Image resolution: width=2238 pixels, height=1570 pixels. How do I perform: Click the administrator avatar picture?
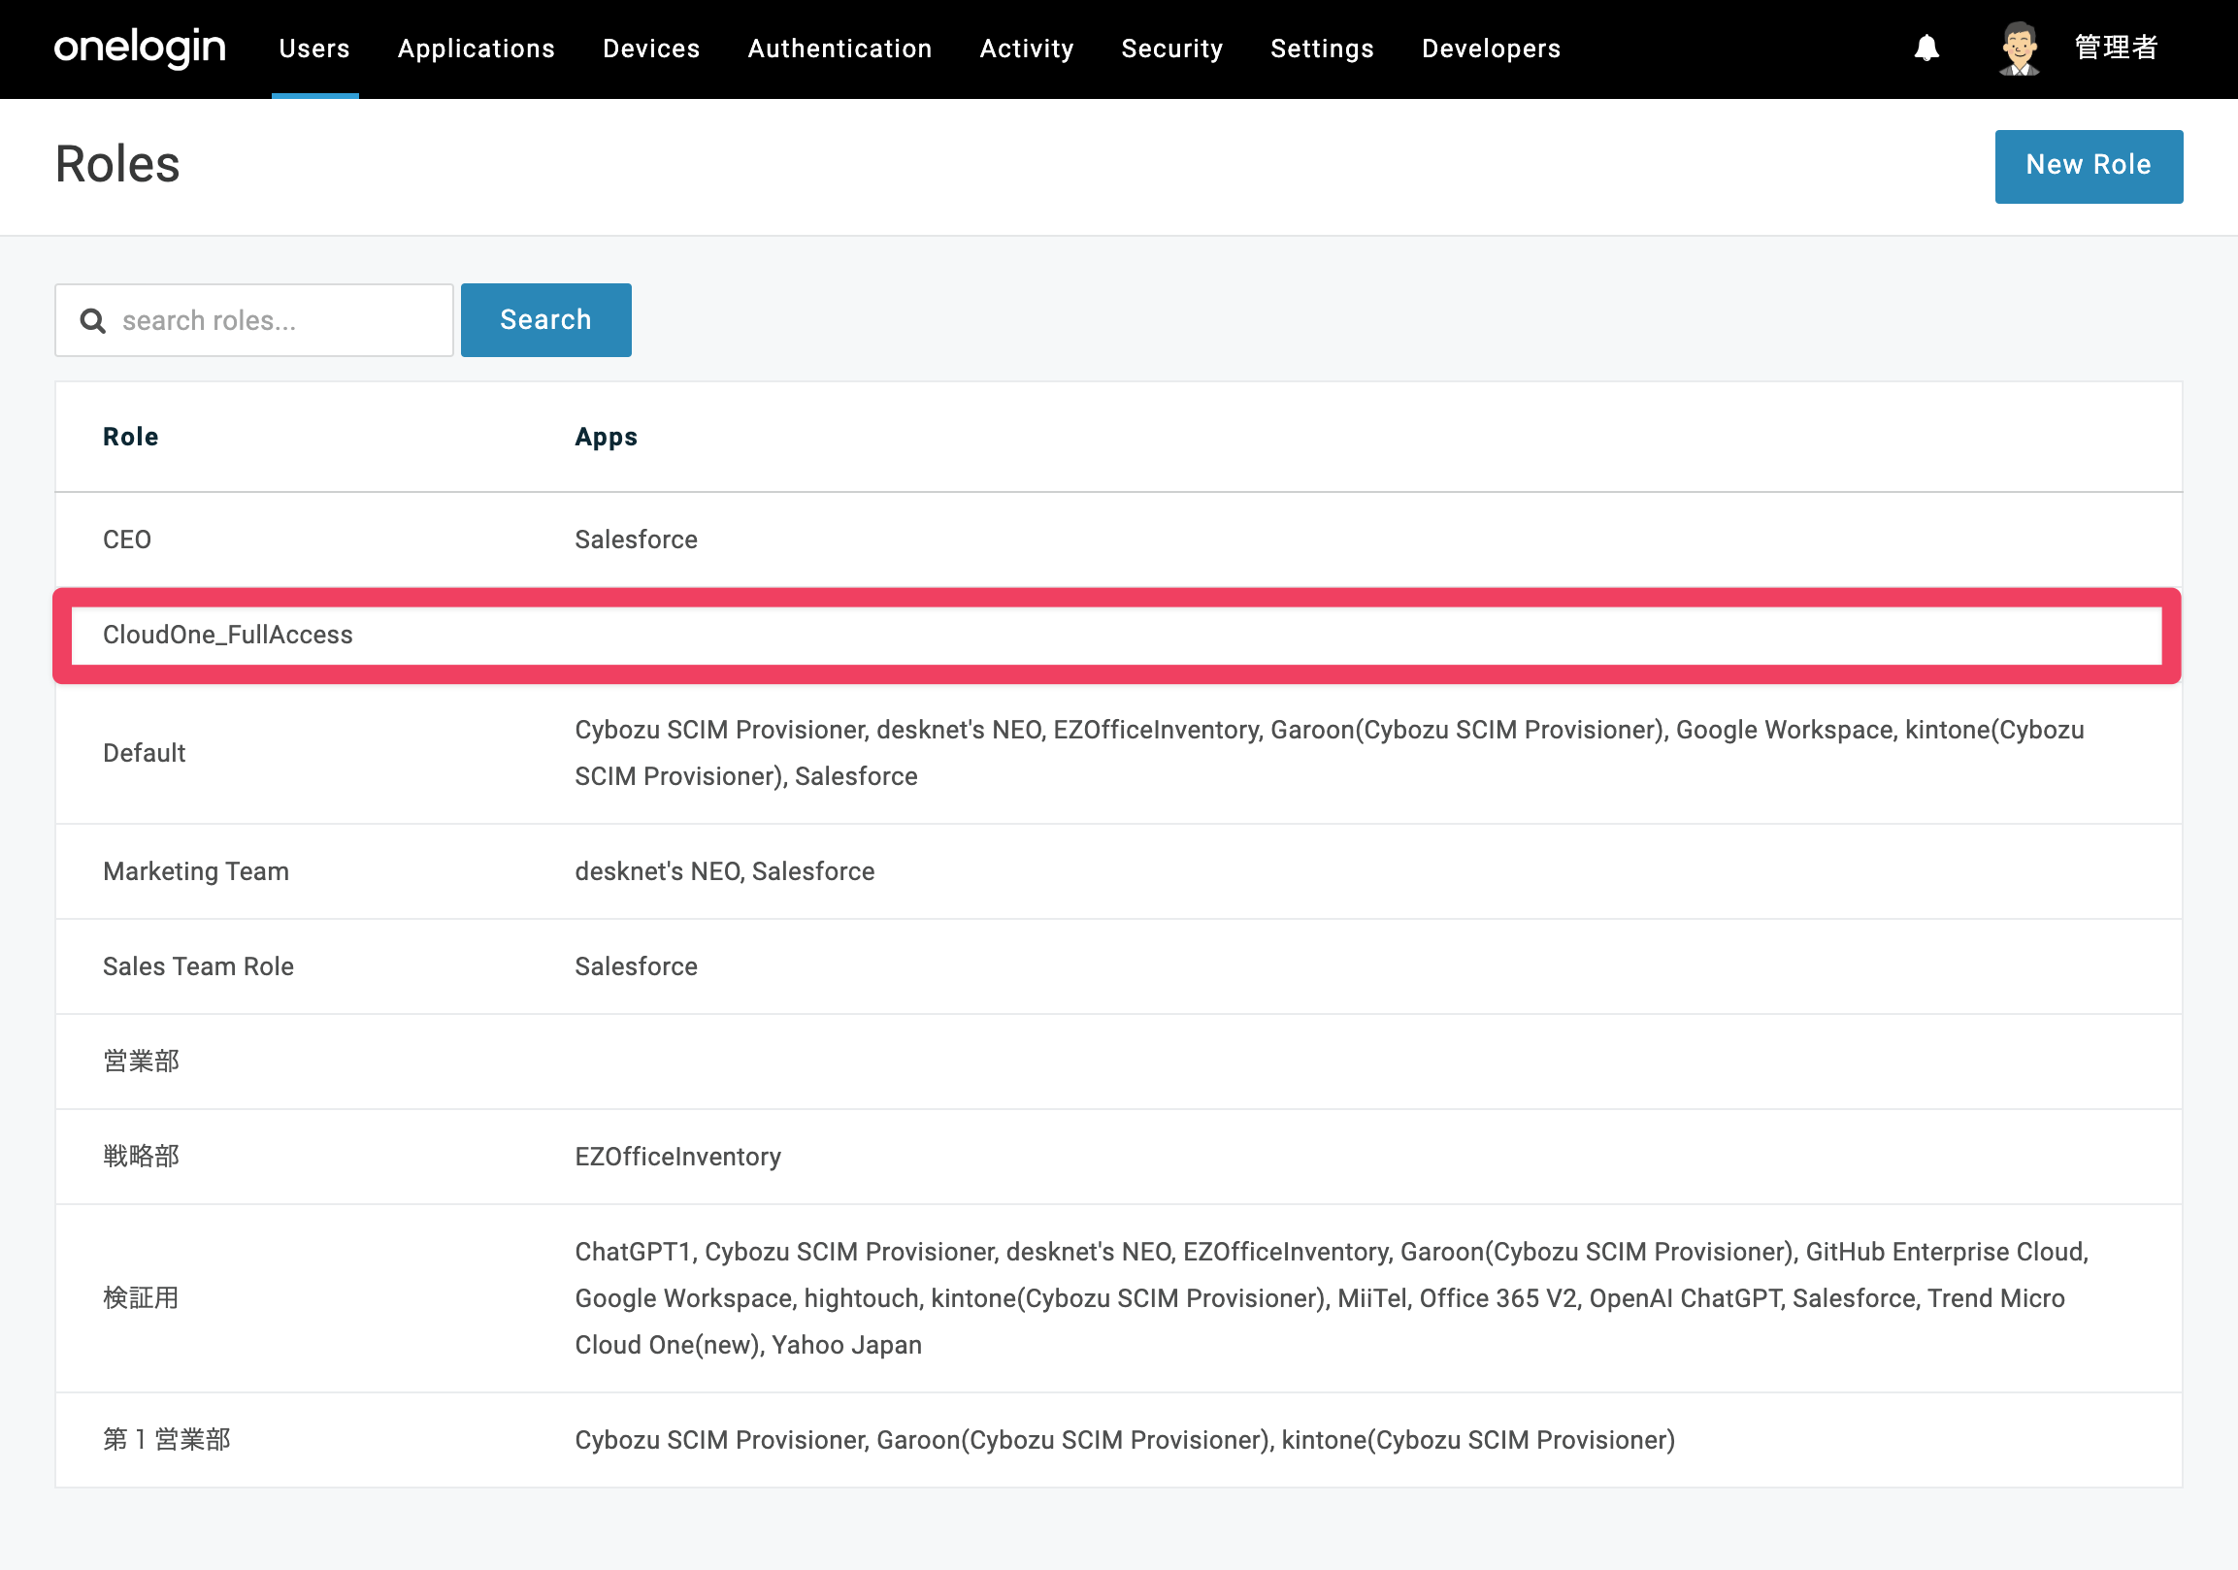click(2019, 48)
